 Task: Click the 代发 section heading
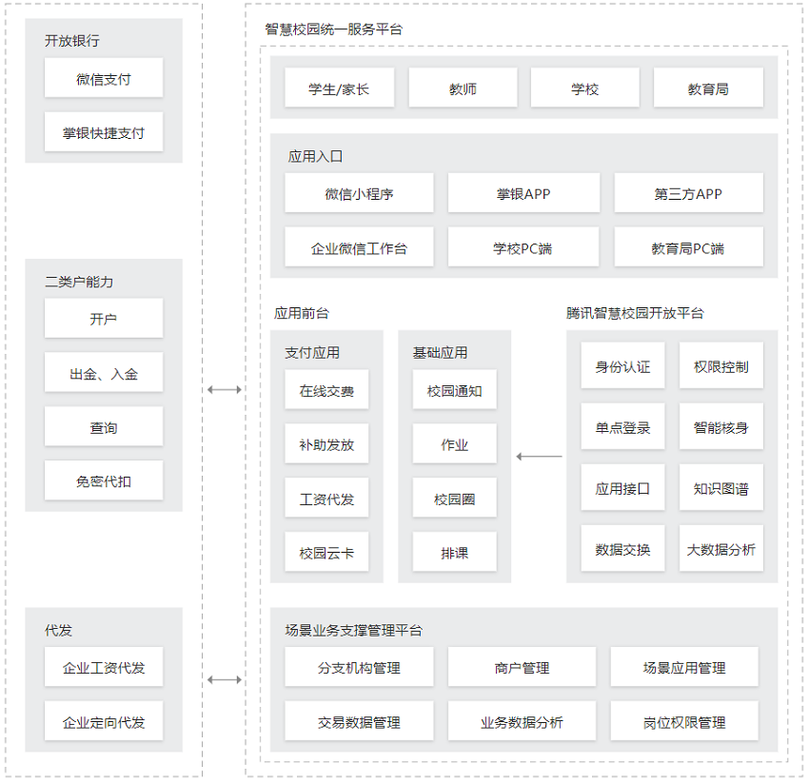(58, 631)
